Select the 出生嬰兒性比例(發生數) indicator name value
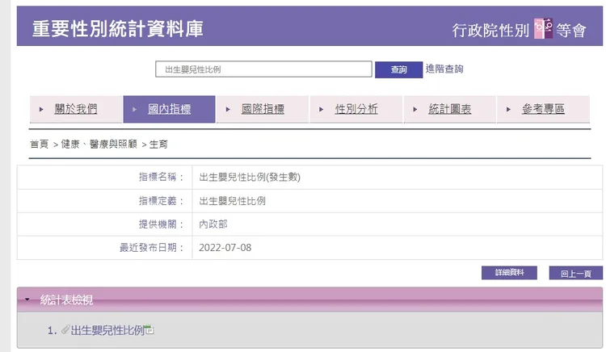606x352 pixels. pos(250,177)
